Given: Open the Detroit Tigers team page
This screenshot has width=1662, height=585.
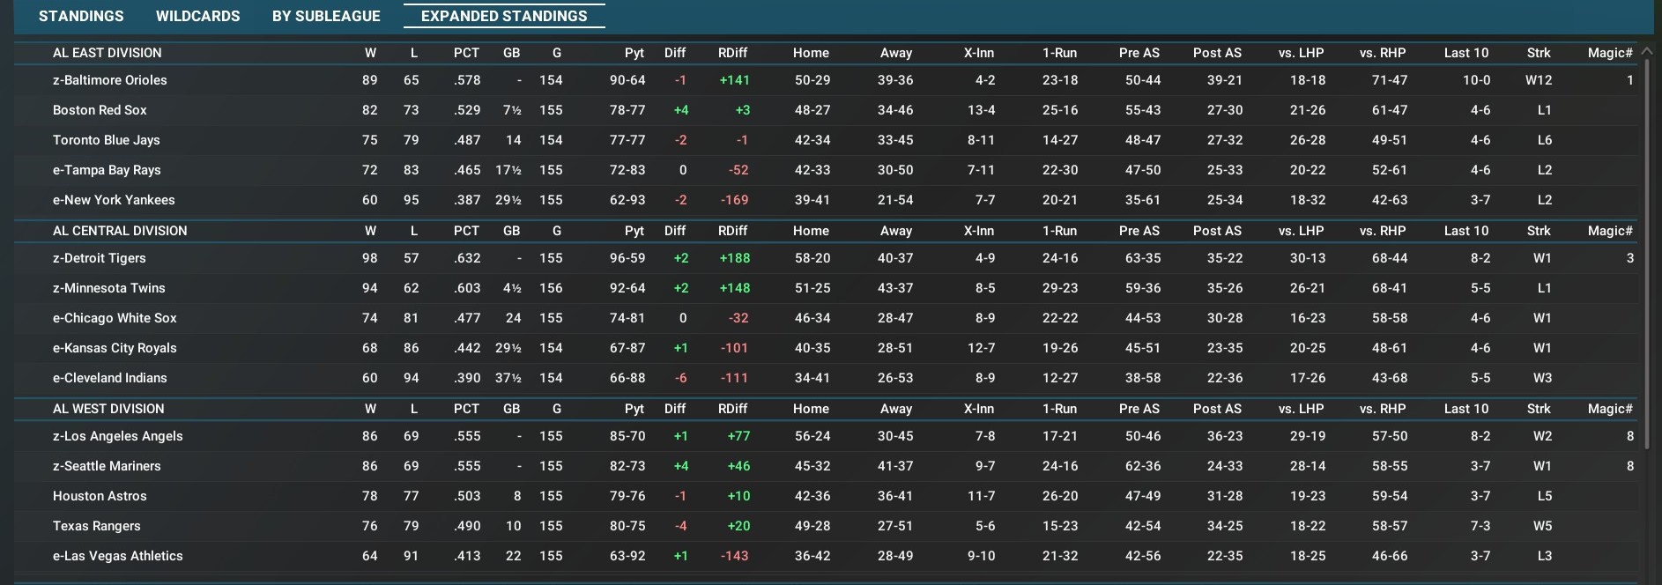Looking at the screenshot, I should click(99, 258).
